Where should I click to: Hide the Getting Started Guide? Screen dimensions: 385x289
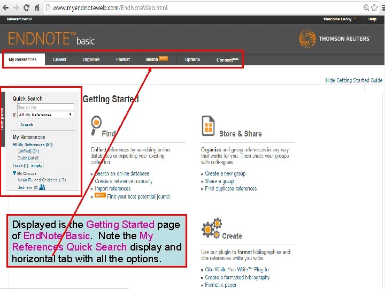[353, 80]
